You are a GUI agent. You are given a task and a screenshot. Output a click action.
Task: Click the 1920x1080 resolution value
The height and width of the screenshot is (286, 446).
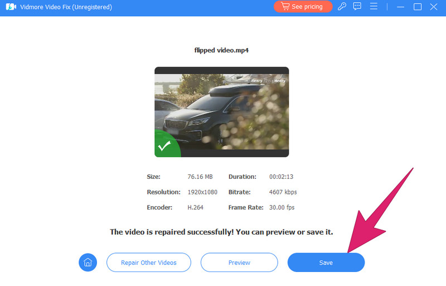[x=202, y=192]
